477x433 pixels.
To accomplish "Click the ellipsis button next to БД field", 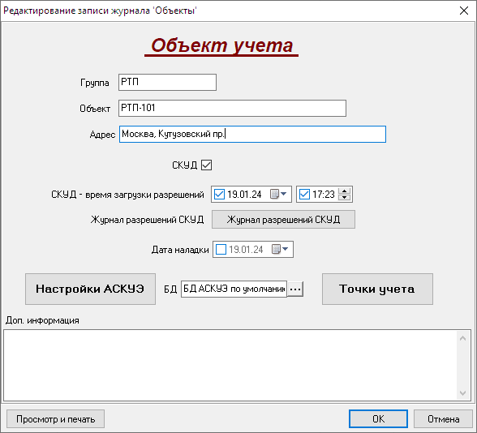I will 295,289.
